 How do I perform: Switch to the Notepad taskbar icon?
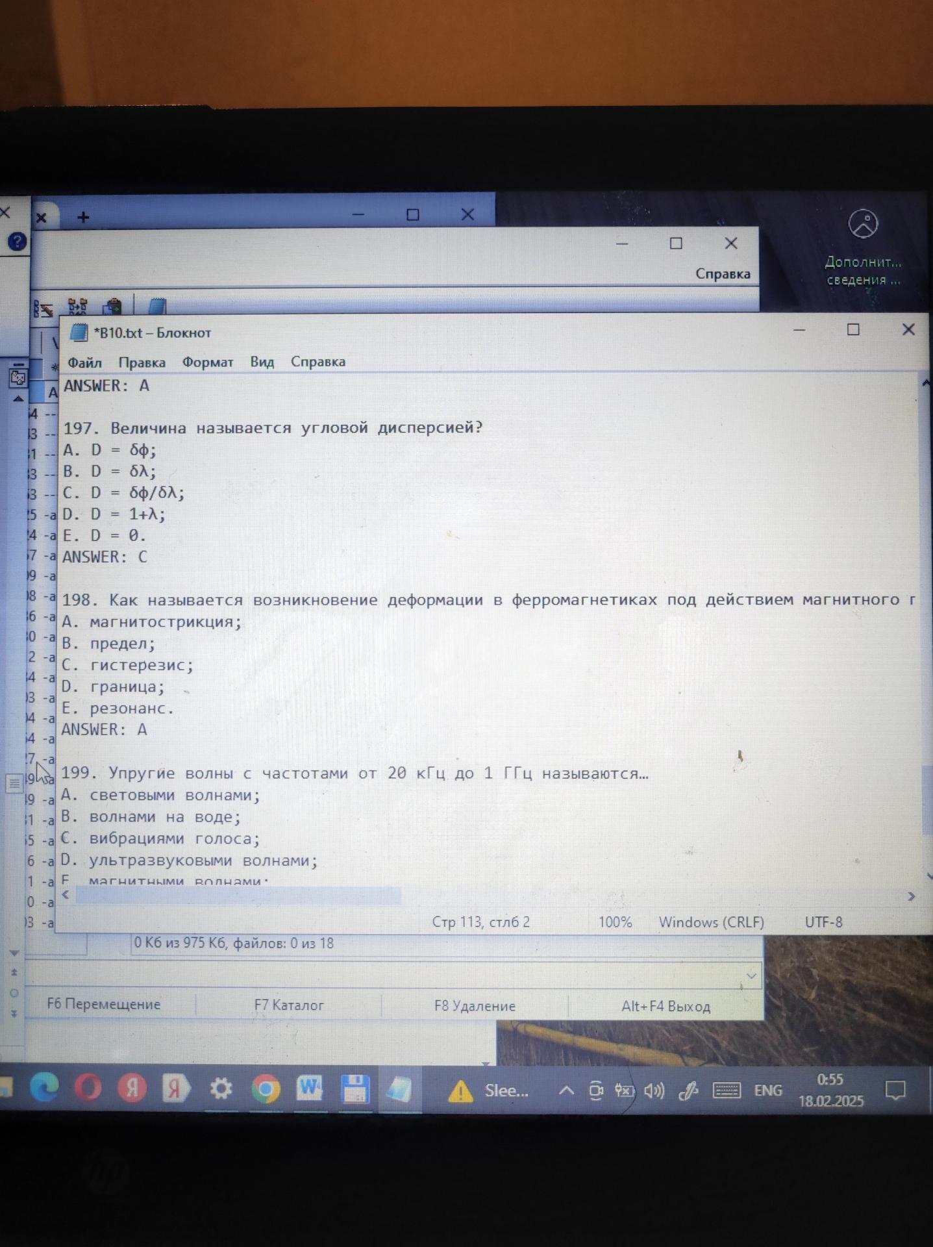(x=399, y=1090)
